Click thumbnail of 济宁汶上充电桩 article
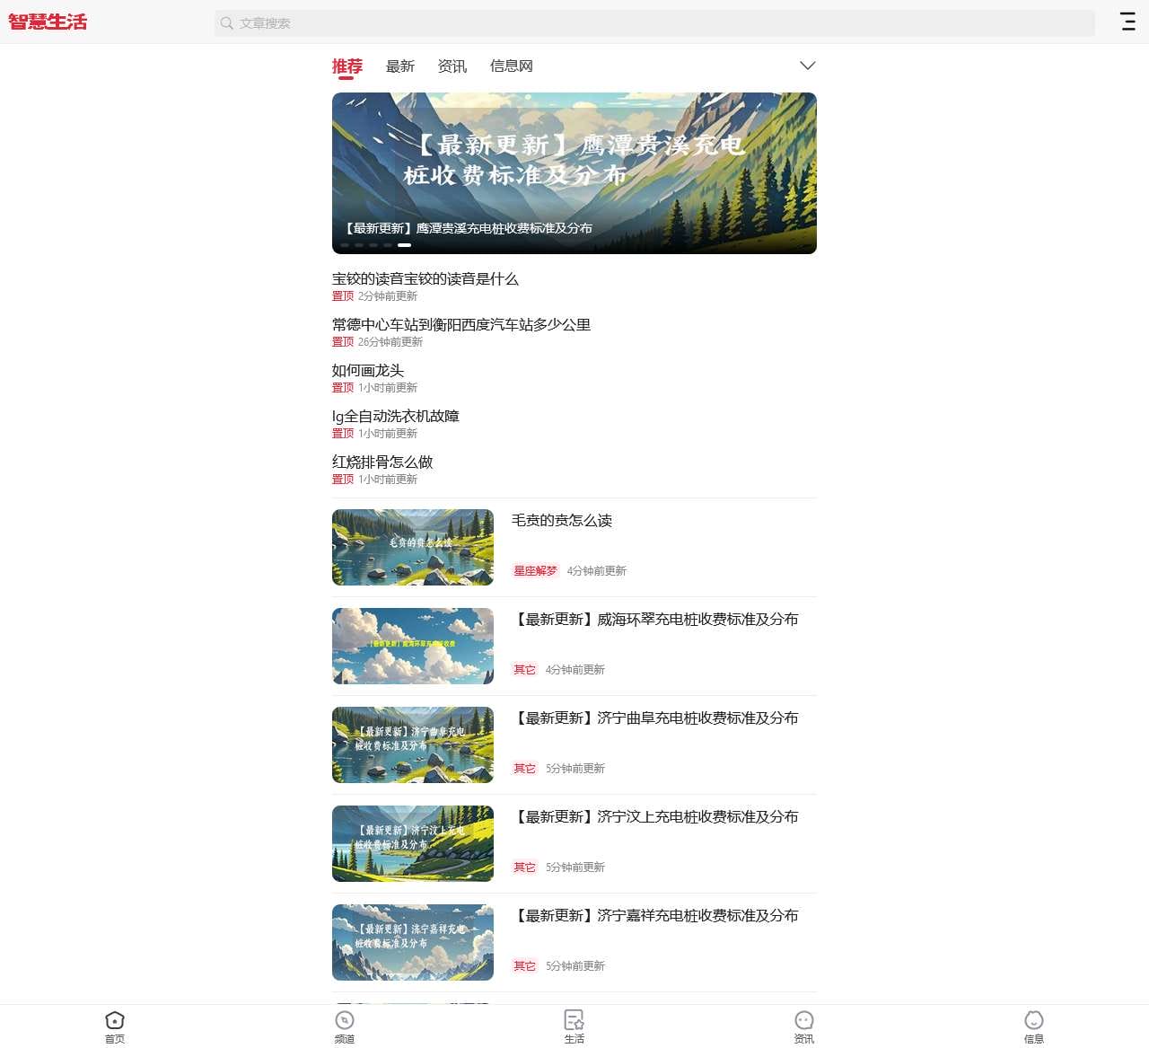The height and width of the screenshot is (1048, 1149). pyautogui.click(x=413, y=844)
